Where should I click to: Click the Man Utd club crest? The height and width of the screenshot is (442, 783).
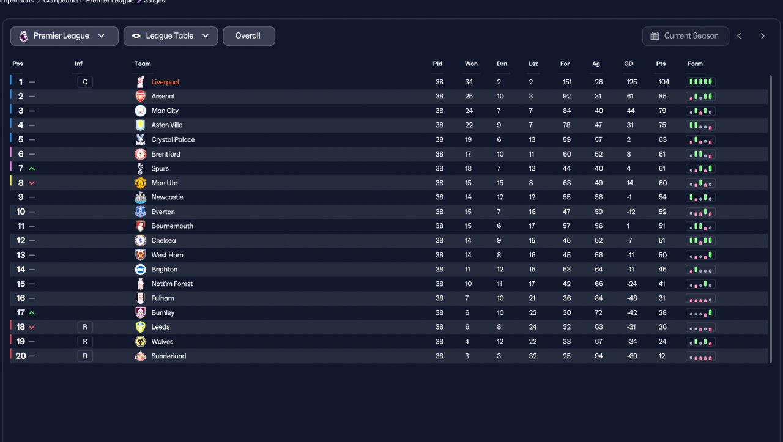(141, 183)
